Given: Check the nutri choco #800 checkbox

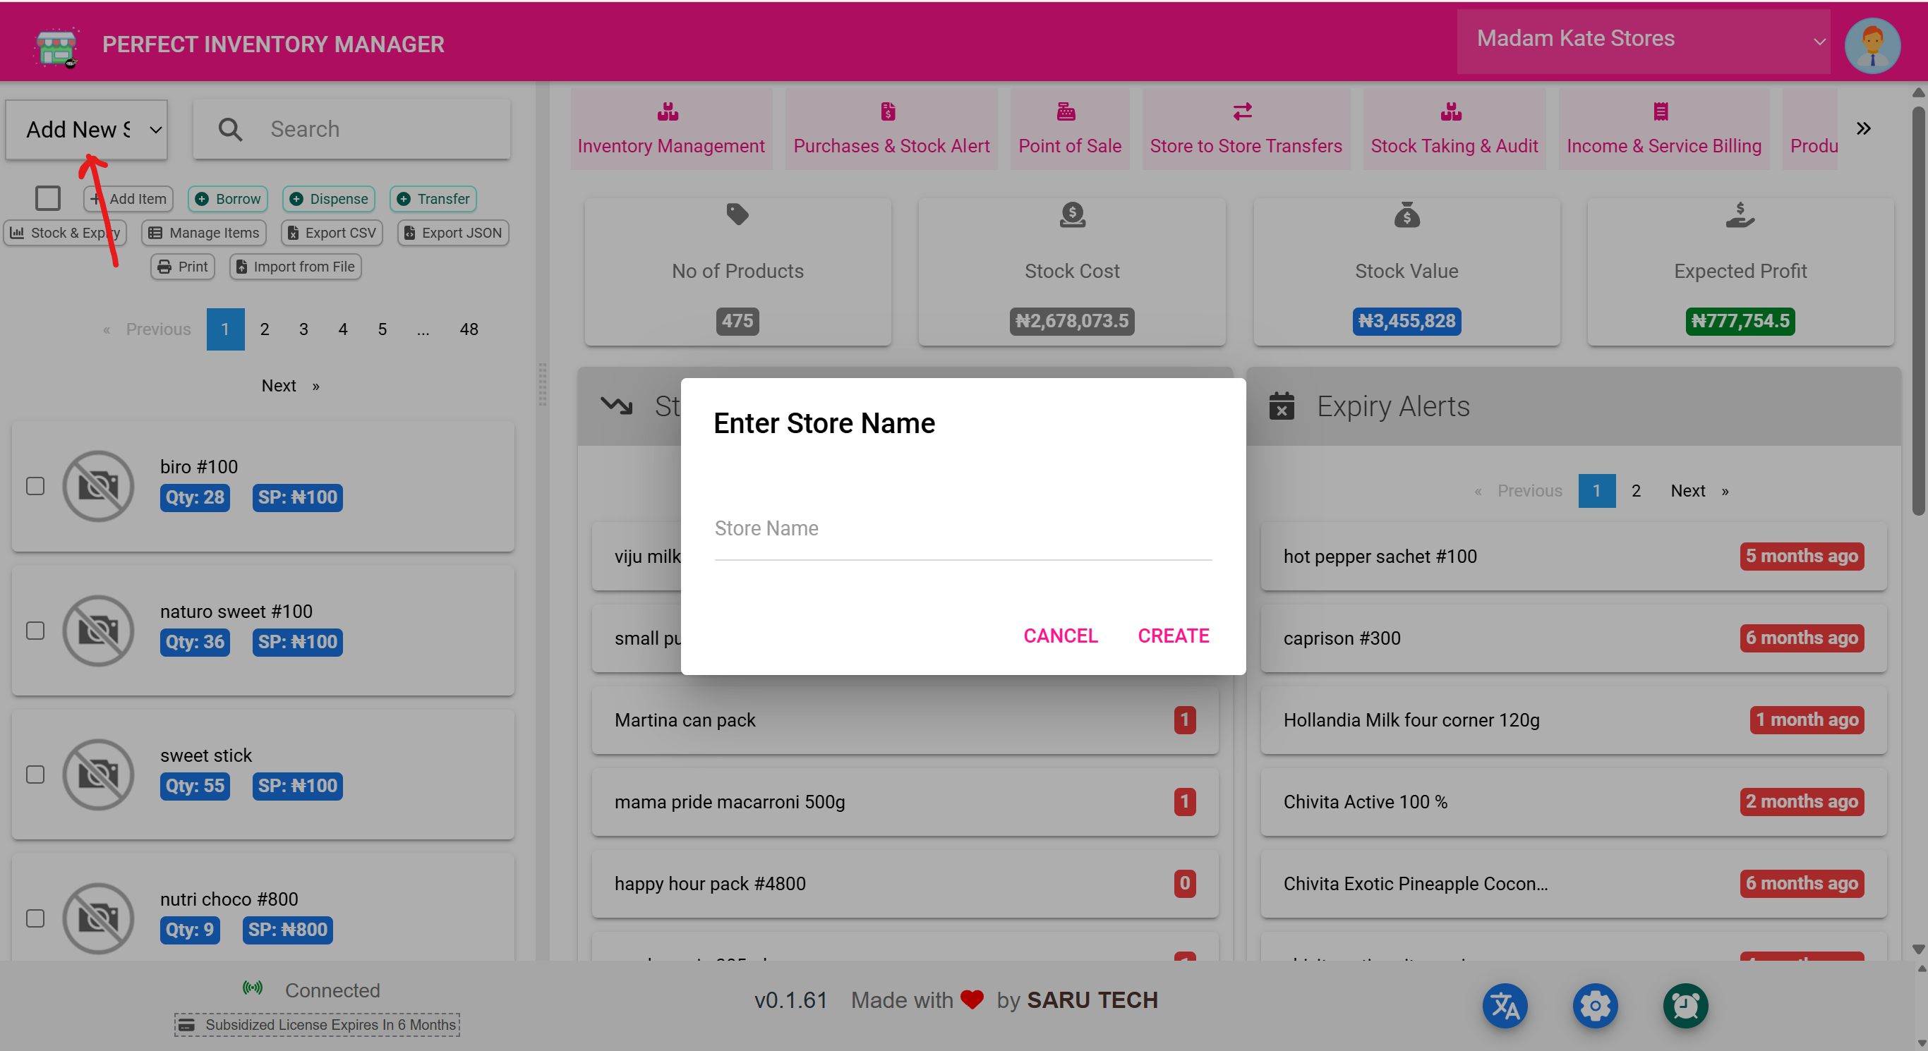Looking at the screenshot, I should tap(35, 918).
